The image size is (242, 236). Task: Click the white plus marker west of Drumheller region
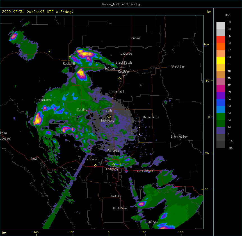click(172, 105)
